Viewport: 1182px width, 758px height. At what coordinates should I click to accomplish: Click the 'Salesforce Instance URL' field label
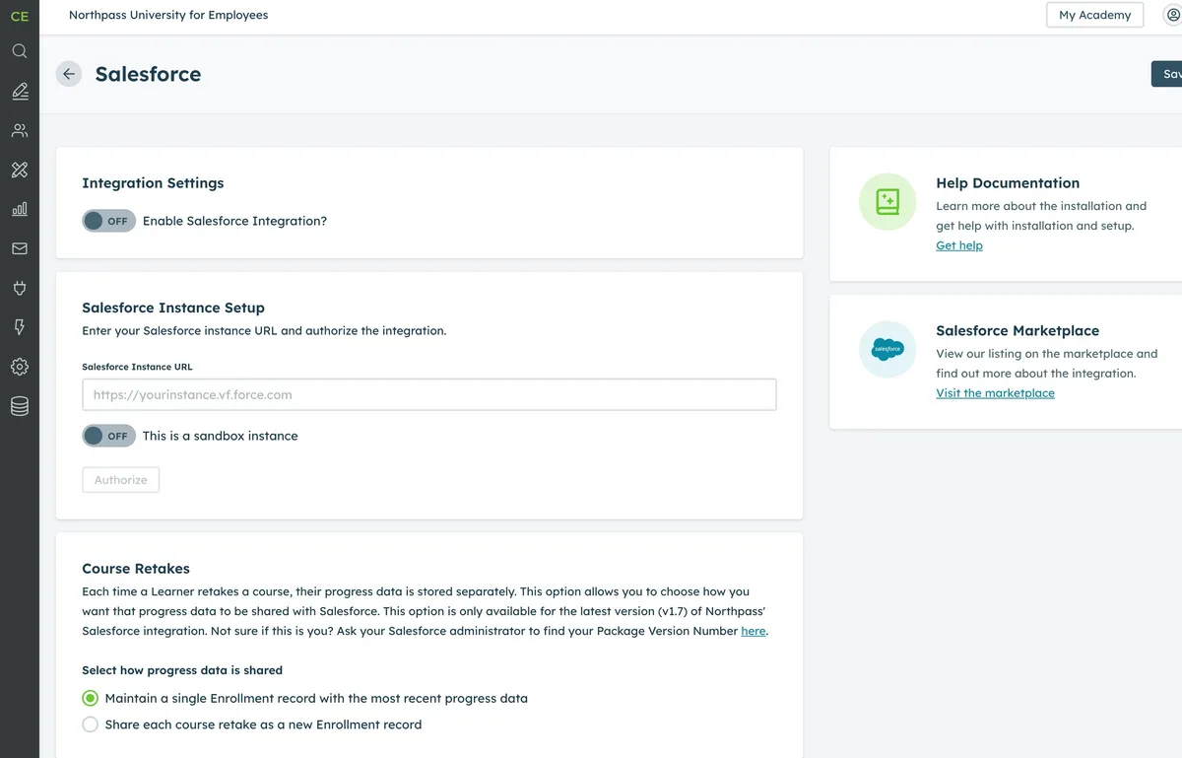coord(137,367)
